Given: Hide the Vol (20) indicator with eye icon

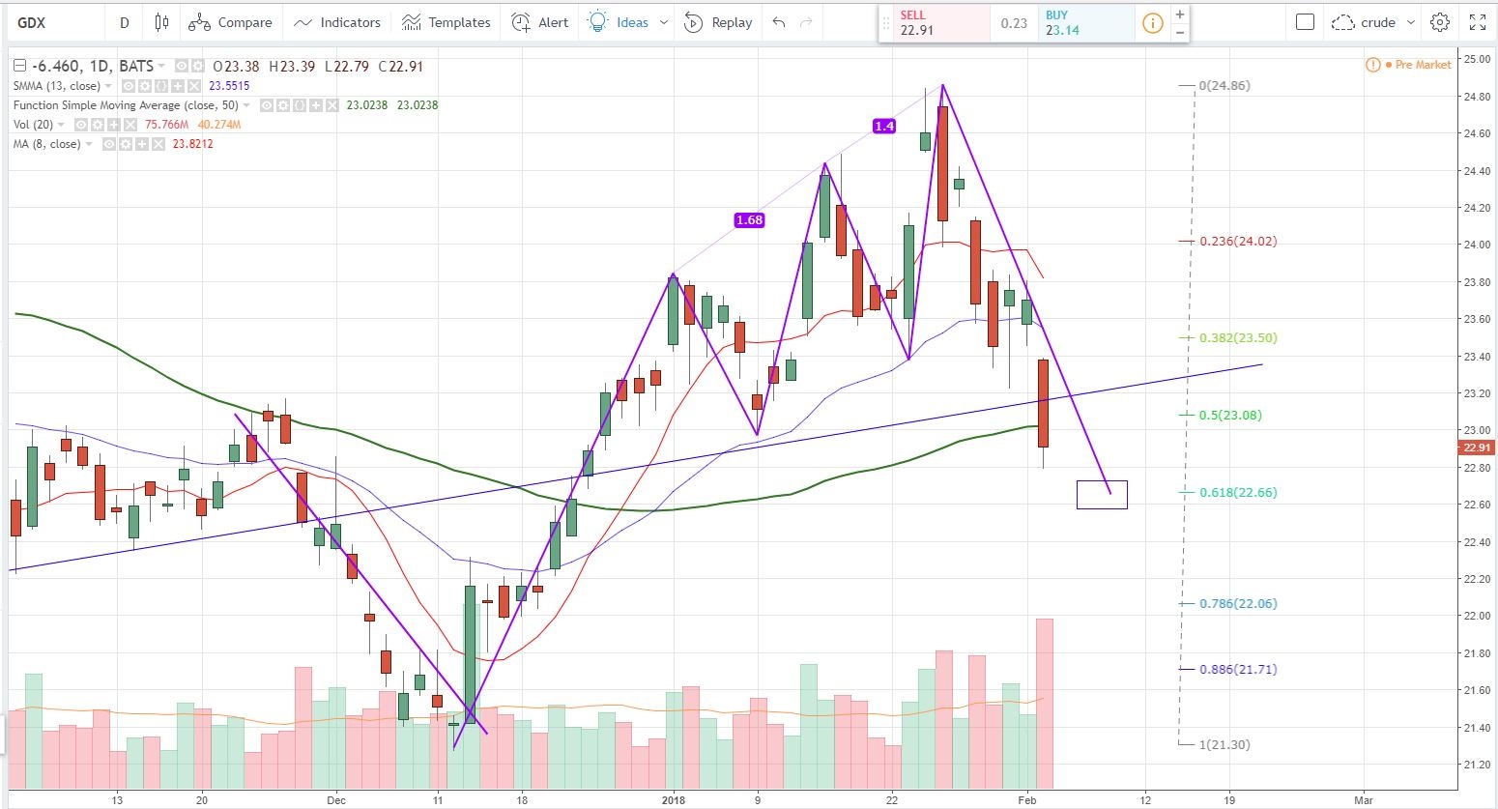Looking at the screenshot, I should click(82, 125).
